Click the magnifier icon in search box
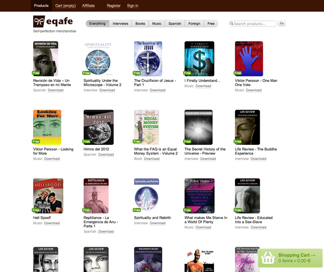324x272 pixels. [x=232, y=23]
